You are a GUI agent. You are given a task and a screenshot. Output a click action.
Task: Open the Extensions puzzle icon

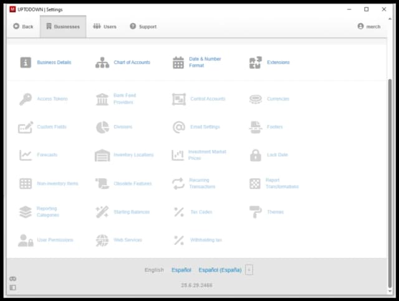(255, 62)
